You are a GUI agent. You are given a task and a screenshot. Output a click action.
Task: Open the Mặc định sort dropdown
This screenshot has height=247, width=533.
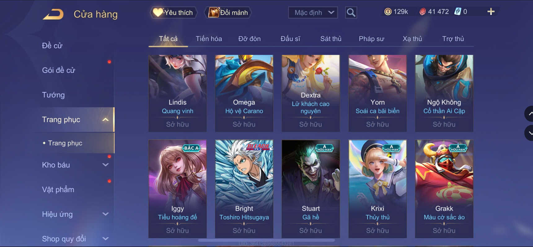click(x=313, y=12)
